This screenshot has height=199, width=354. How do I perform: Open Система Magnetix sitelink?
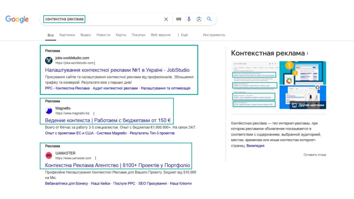point(112,133)
